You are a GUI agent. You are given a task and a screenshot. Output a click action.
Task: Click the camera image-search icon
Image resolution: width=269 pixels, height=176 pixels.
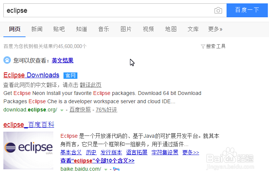[218, 11]
